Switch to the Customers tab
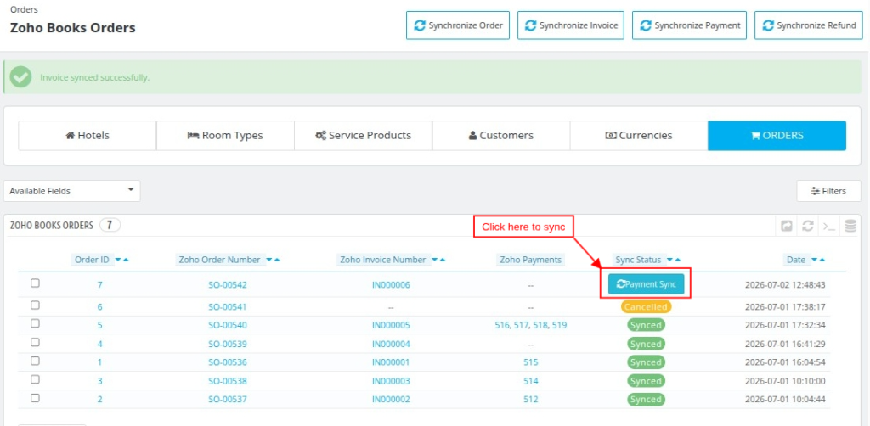The width and height of the screenshot is (870, 426). pyautogui.click(x=501, y=136)
